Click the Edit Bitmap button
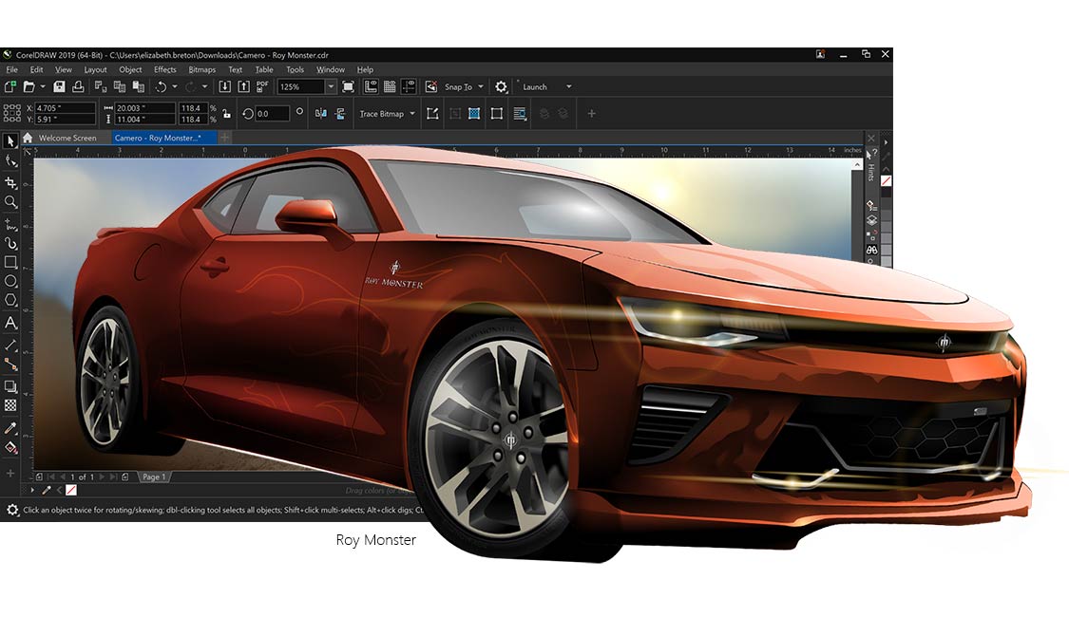The width and height of the screenshot is (1069, 617). click(432, 114)
